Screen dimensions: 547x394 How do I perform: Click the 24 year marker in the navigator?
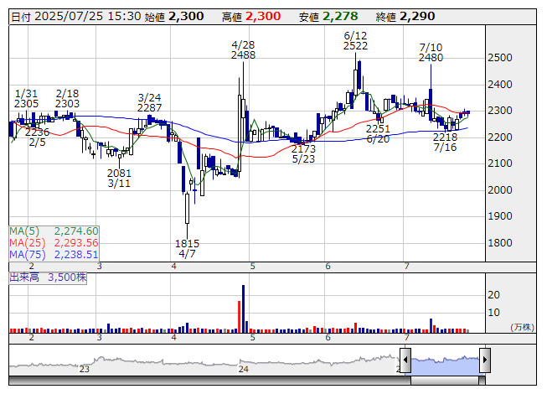pos(243,369)
